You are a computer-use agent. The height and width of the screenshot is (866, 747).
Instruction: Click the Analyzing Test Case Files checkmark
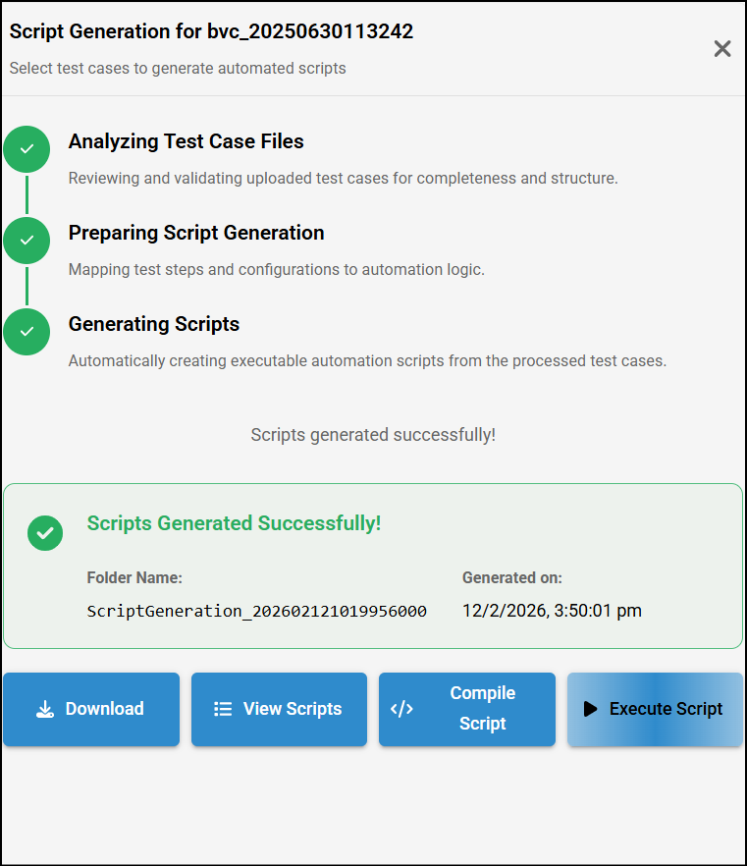[27, 149]
